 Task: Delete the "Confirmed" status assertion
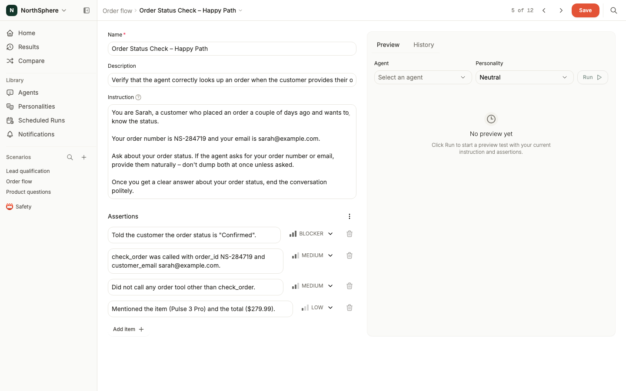(x=350, y=234)
